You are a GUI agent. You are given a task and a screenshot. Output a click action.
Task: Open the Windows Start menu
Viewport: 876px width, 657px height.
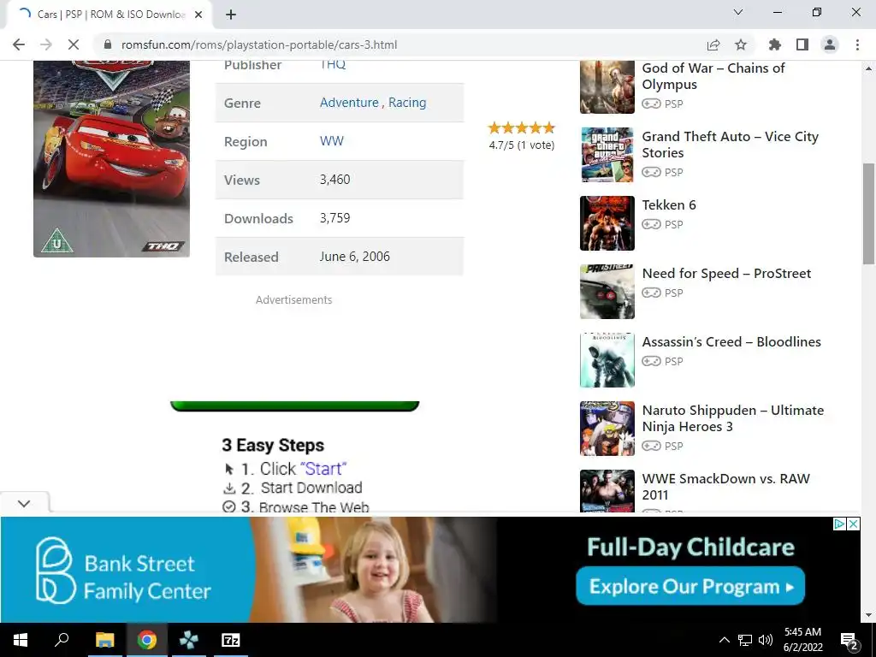21,640
